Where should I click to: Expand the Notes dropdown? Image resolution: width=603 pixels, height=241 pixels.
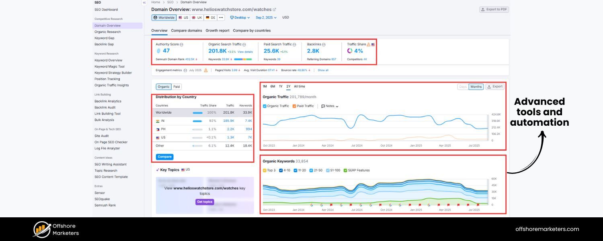coord(330,106)
